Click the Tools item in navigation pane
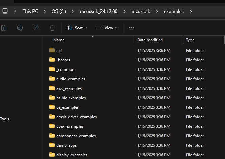This screenshot has width=225, height=159. point(5,119)
